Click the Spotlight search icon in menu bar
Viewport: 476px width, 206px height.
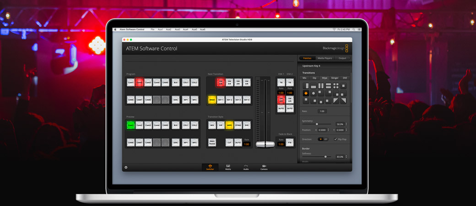(354, 29)
